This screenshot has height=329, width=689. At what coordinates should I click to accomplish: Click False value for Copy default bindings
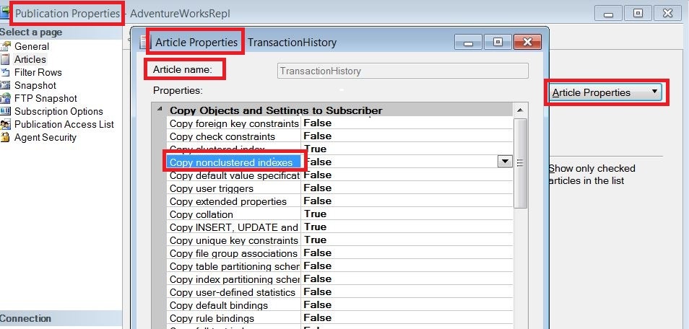pos(317,305)
